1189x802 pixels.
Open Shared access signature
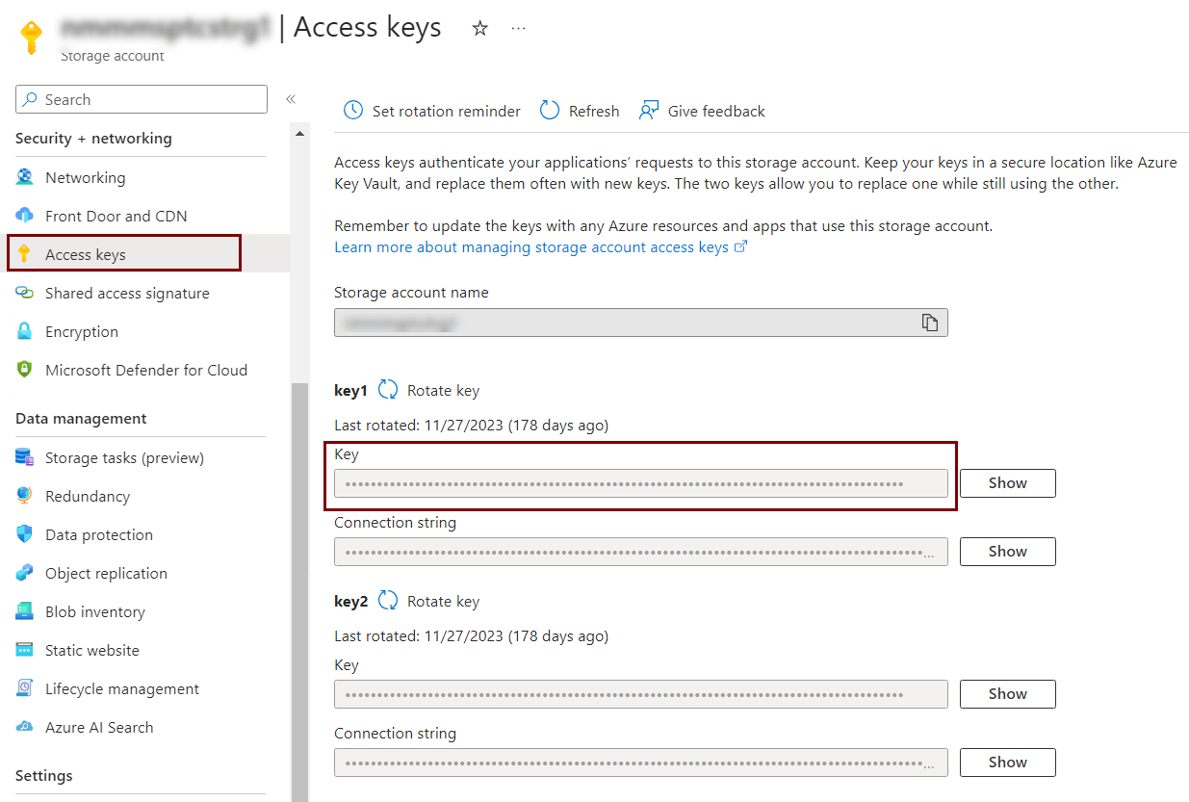coord(127,294)
